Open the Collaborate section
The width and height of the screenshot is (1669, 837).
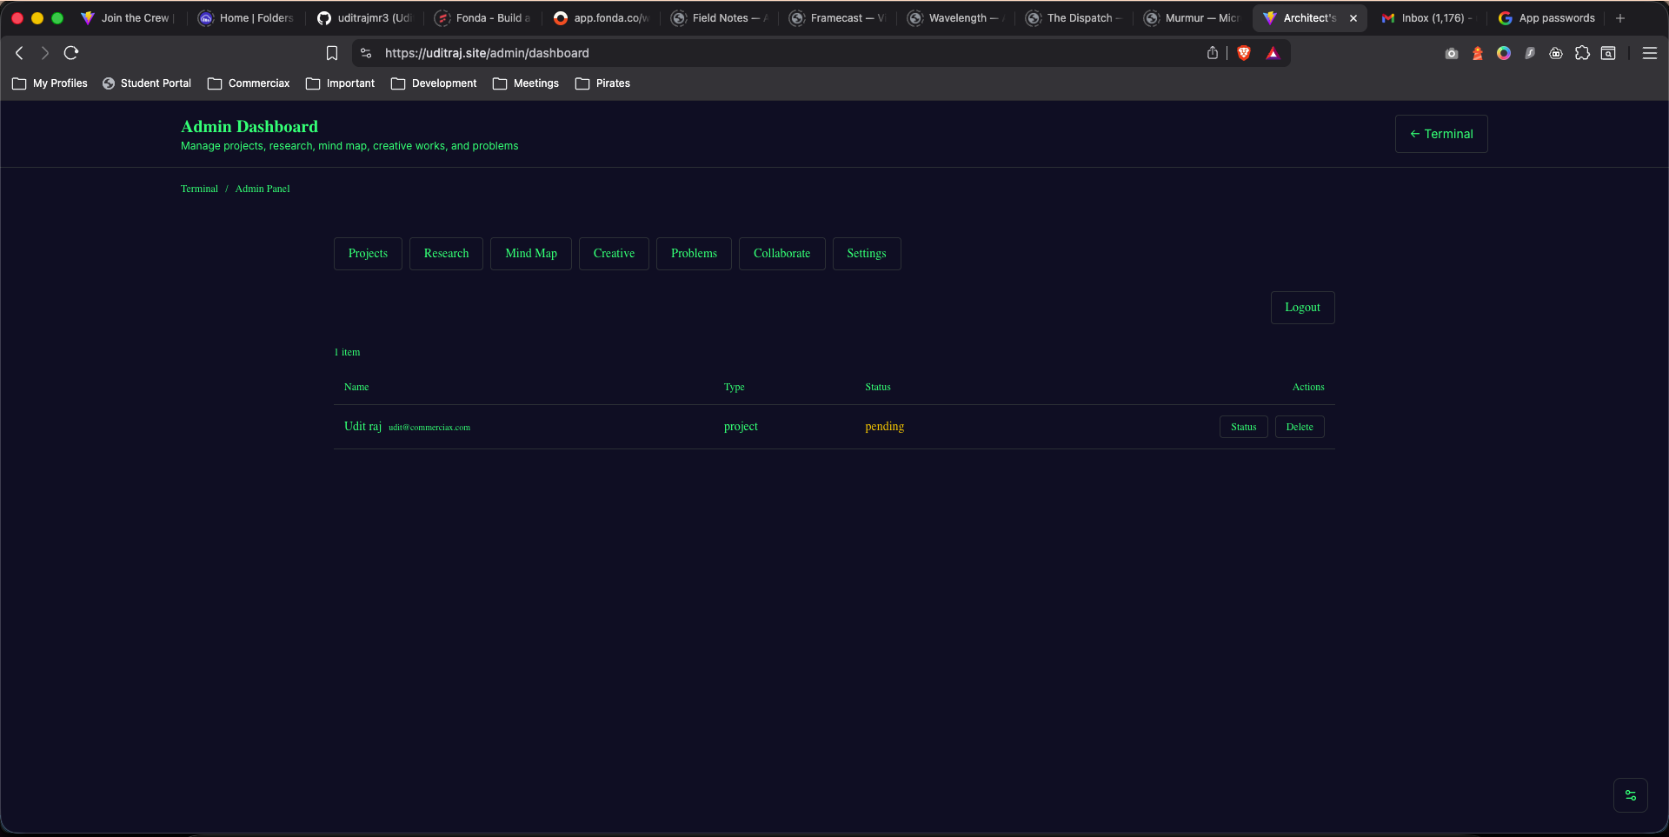click(781, 254)
